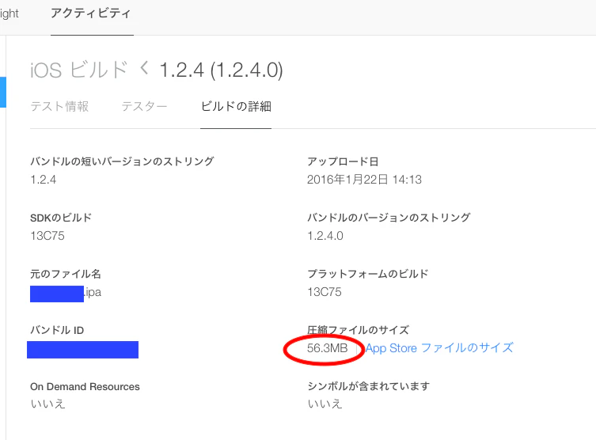Go back via iOS ビルド breadcrumb
Viewport: 596px width, 440px height.
(x=78, y=70)
